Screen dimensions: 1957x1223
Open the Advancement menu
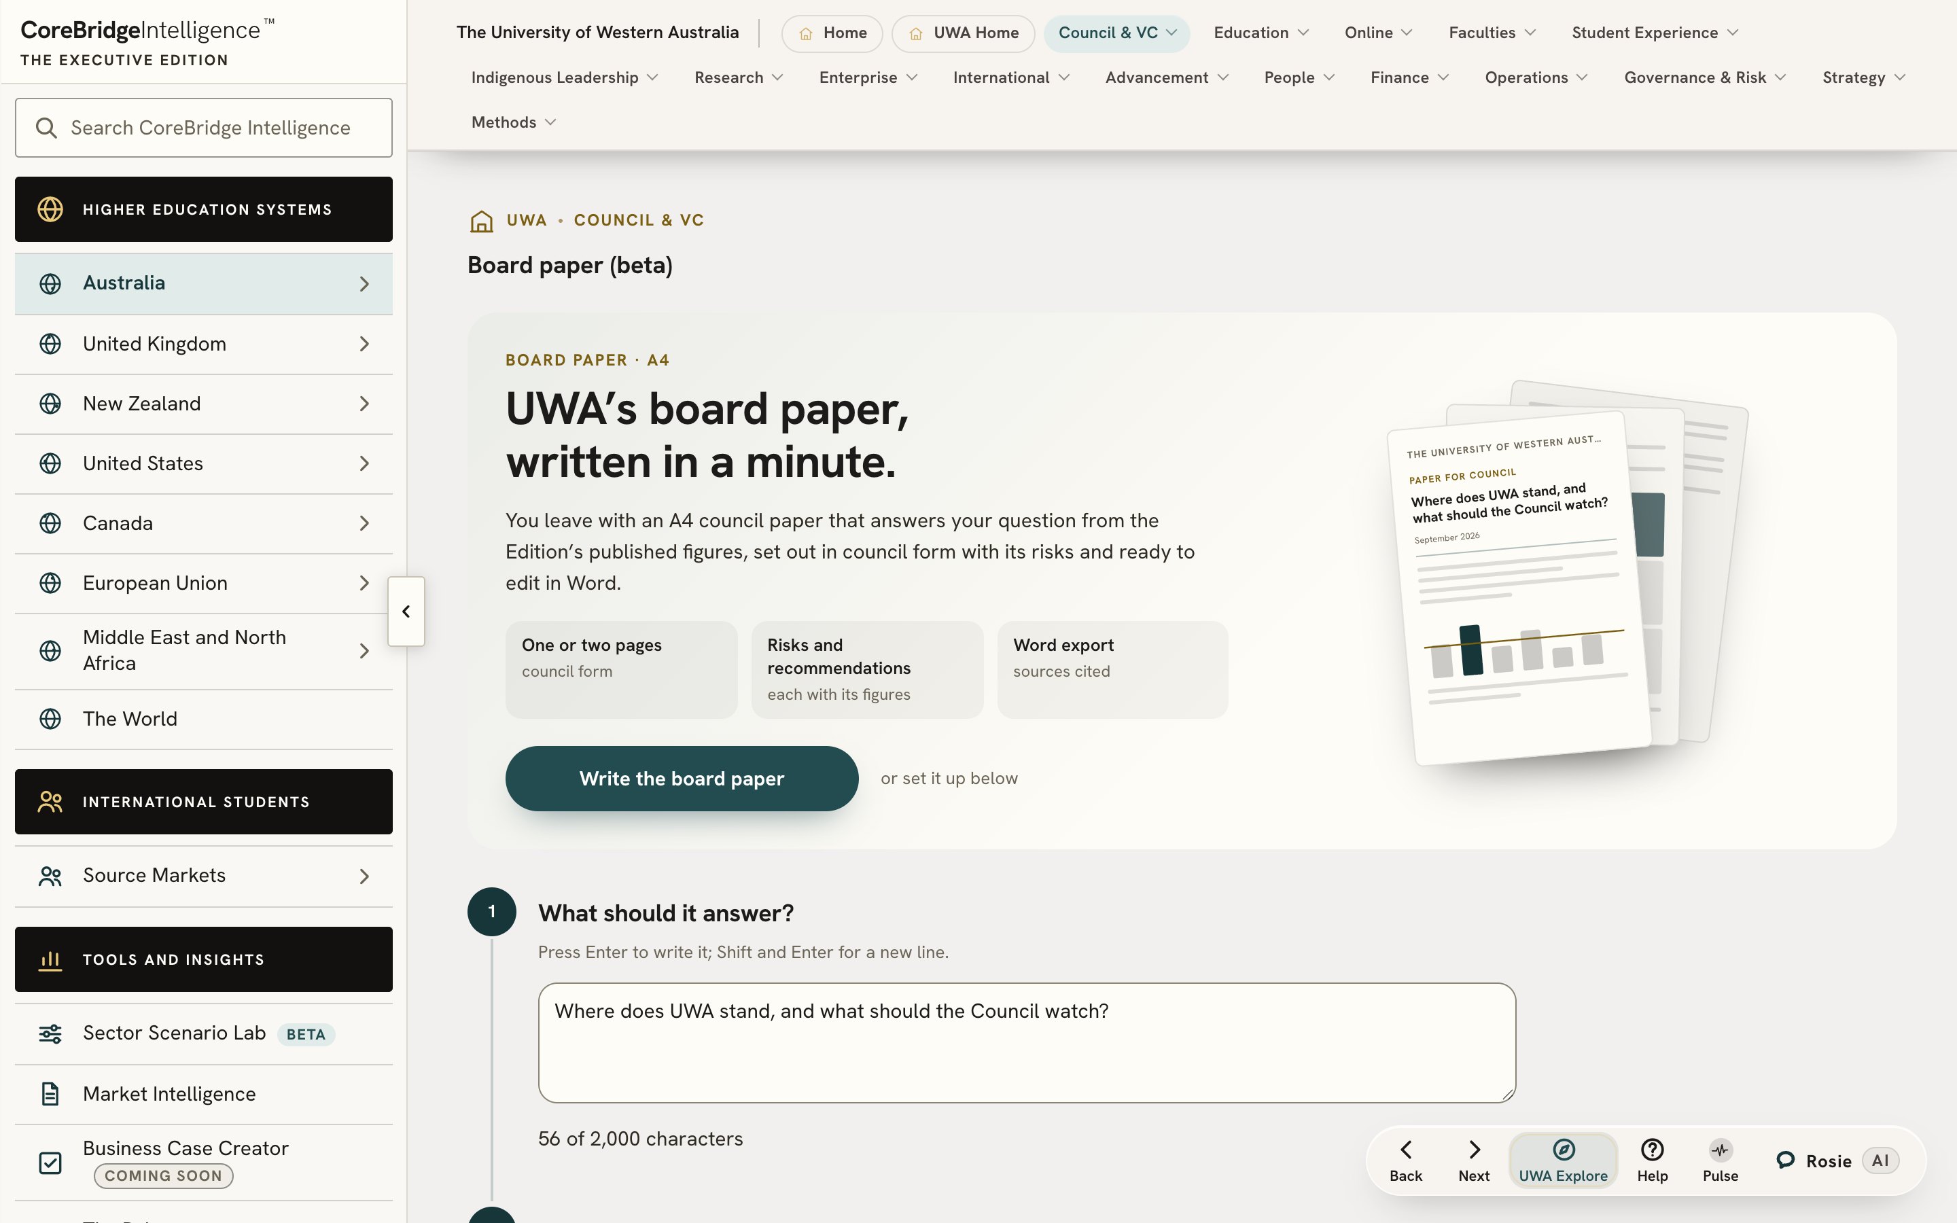(1166, 77)
